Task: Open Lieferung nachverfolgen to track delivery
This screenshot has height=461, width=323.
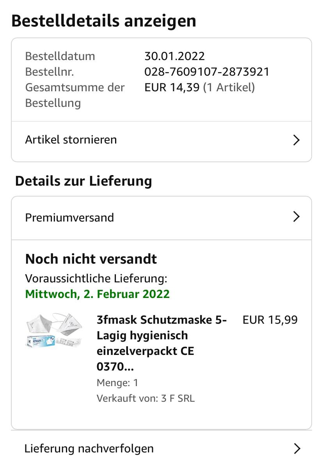Action: click(x=89, y=449)
